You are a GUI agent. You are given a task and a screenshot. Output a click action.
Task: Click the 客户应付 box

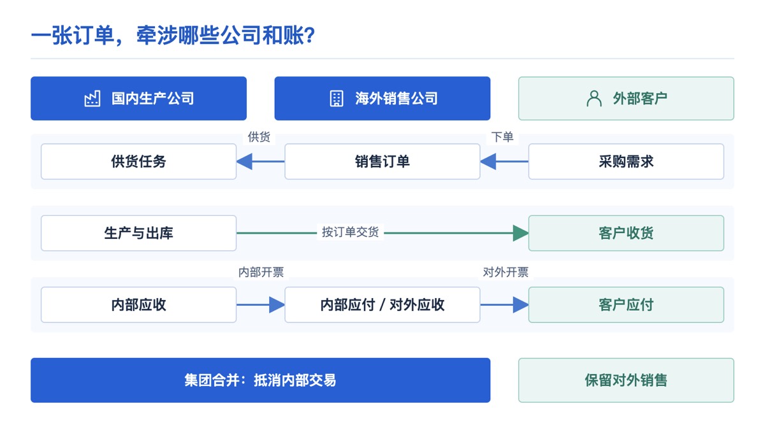(626, 305)
